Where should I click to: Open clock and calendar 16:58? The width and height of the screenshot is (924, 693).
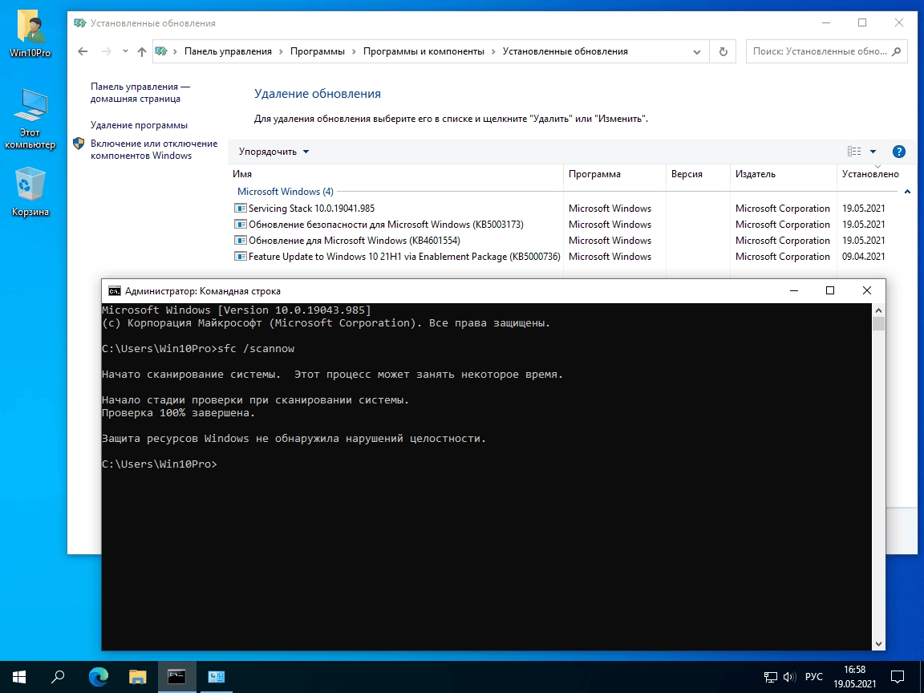click(x=854, y=676)
